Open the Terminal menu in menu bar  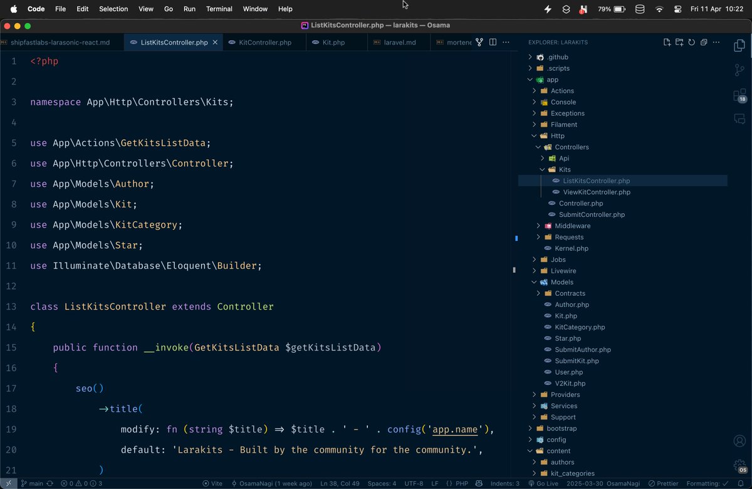pos(219,9)
